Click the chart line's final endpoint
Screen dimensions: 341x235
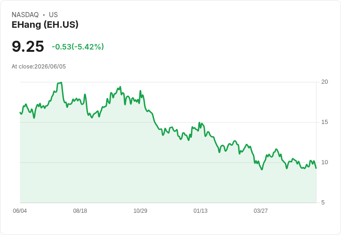316,168
